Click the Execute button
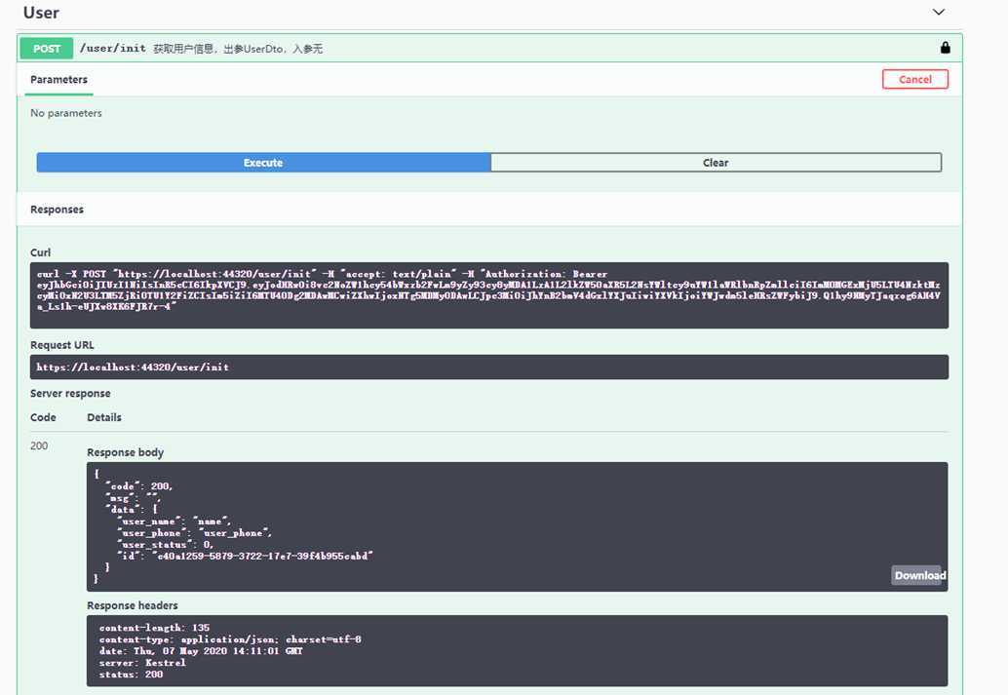The width and height of the screenshot is (1008, 695). [x=263, y=163]
